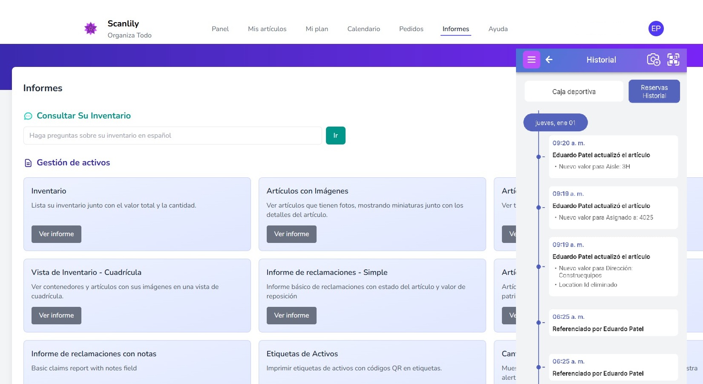Select the Dirección Construequipos history entry
This screenshot has width=703, height=384.
613,266
